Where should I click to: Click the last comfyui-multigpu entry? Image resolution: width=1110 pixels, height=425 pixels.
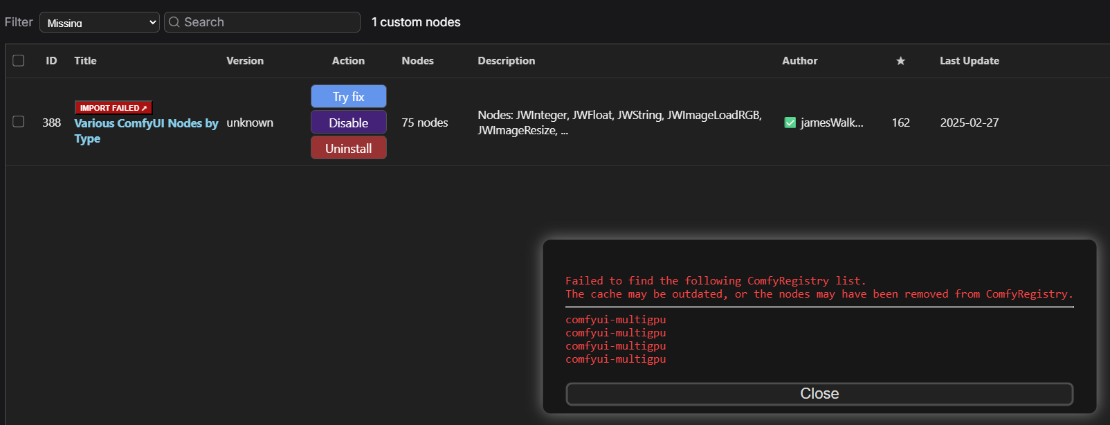615,359
